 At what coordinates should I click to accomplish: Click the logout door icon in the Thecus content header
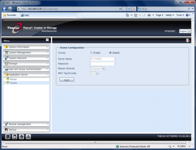tap(188, 40)
